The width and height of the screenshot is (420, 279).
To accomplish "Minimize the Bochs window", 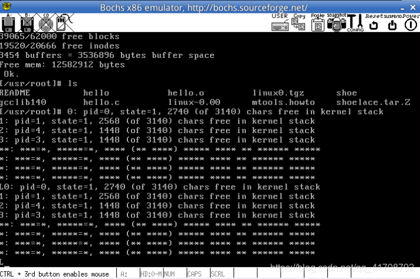I will coord(402,8).
